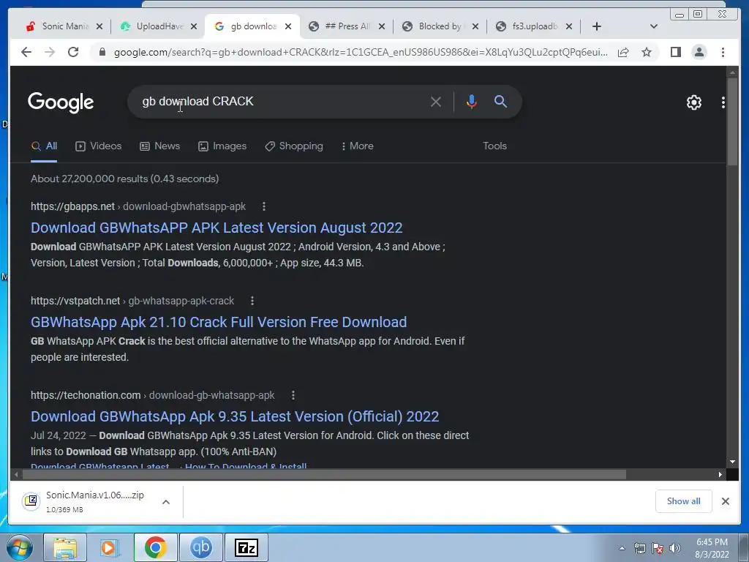
Task: Open qBittorrent from the taskbar
Action: 200,547
